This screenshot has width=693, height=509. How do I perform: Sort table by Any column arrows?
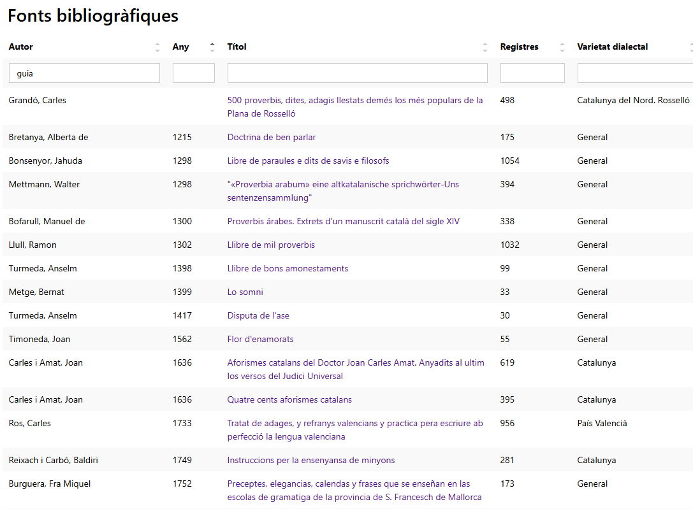tap(212, 47)
